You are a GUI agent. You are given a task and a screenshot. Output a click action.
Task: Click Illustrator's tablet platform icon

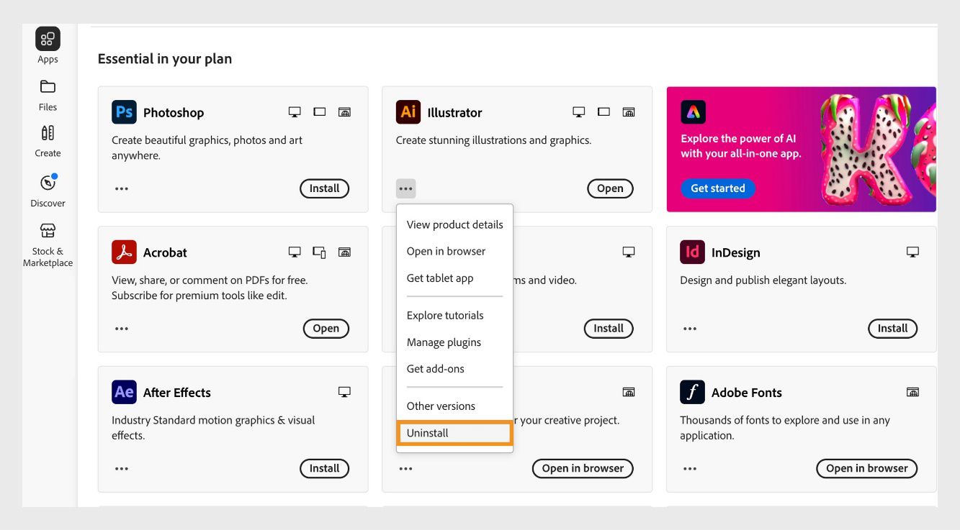coord(604,112)
